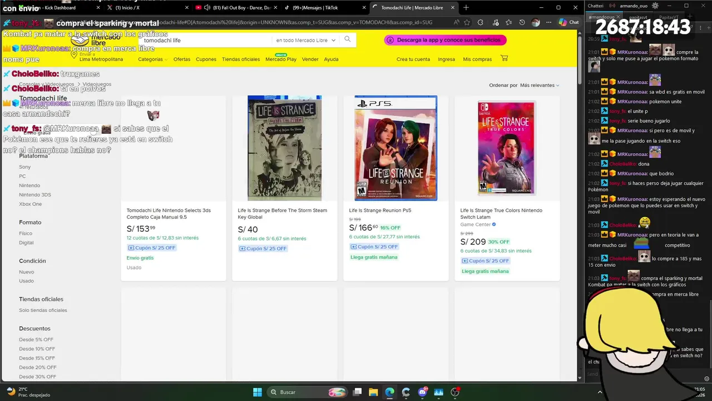Viewport: 712px width, 401px height.
Task: Click the media control music note icon in Edge toolbar
Action: click(x=495, y=22)
